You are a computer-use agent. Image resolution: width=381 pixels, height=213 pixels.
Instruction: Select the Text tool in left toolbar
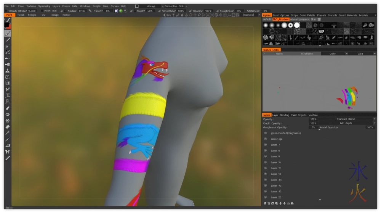point(8,95)
